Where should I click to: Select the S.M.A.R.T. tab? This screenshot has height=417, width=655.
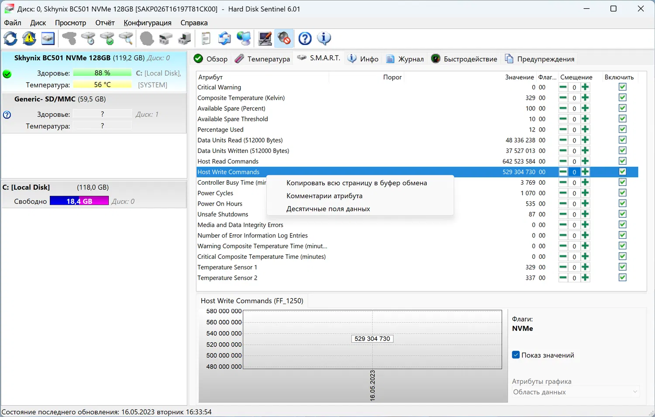point(319,58)
